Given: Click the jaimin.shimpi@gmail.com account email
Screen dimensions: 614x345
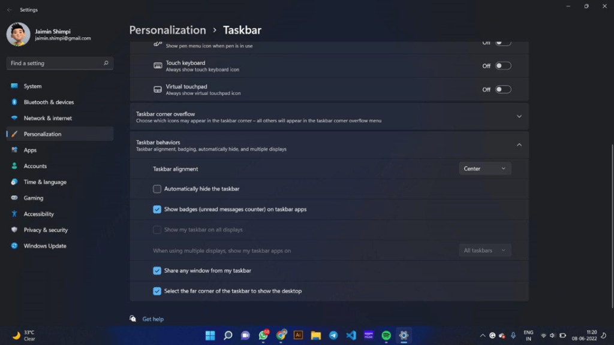Looking at the screenshot, I should [62, 38].
